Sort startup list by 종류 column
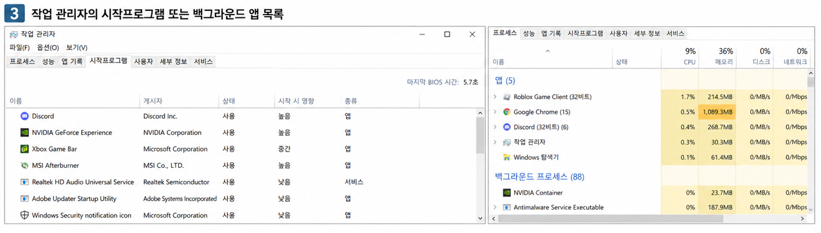The image size is (821, 233). click(380, 101)
